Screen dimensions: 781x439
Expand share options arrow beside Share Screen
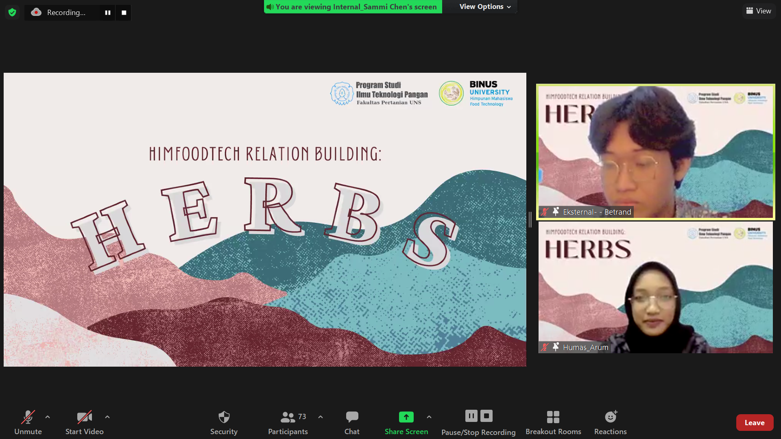click(429, 417)
